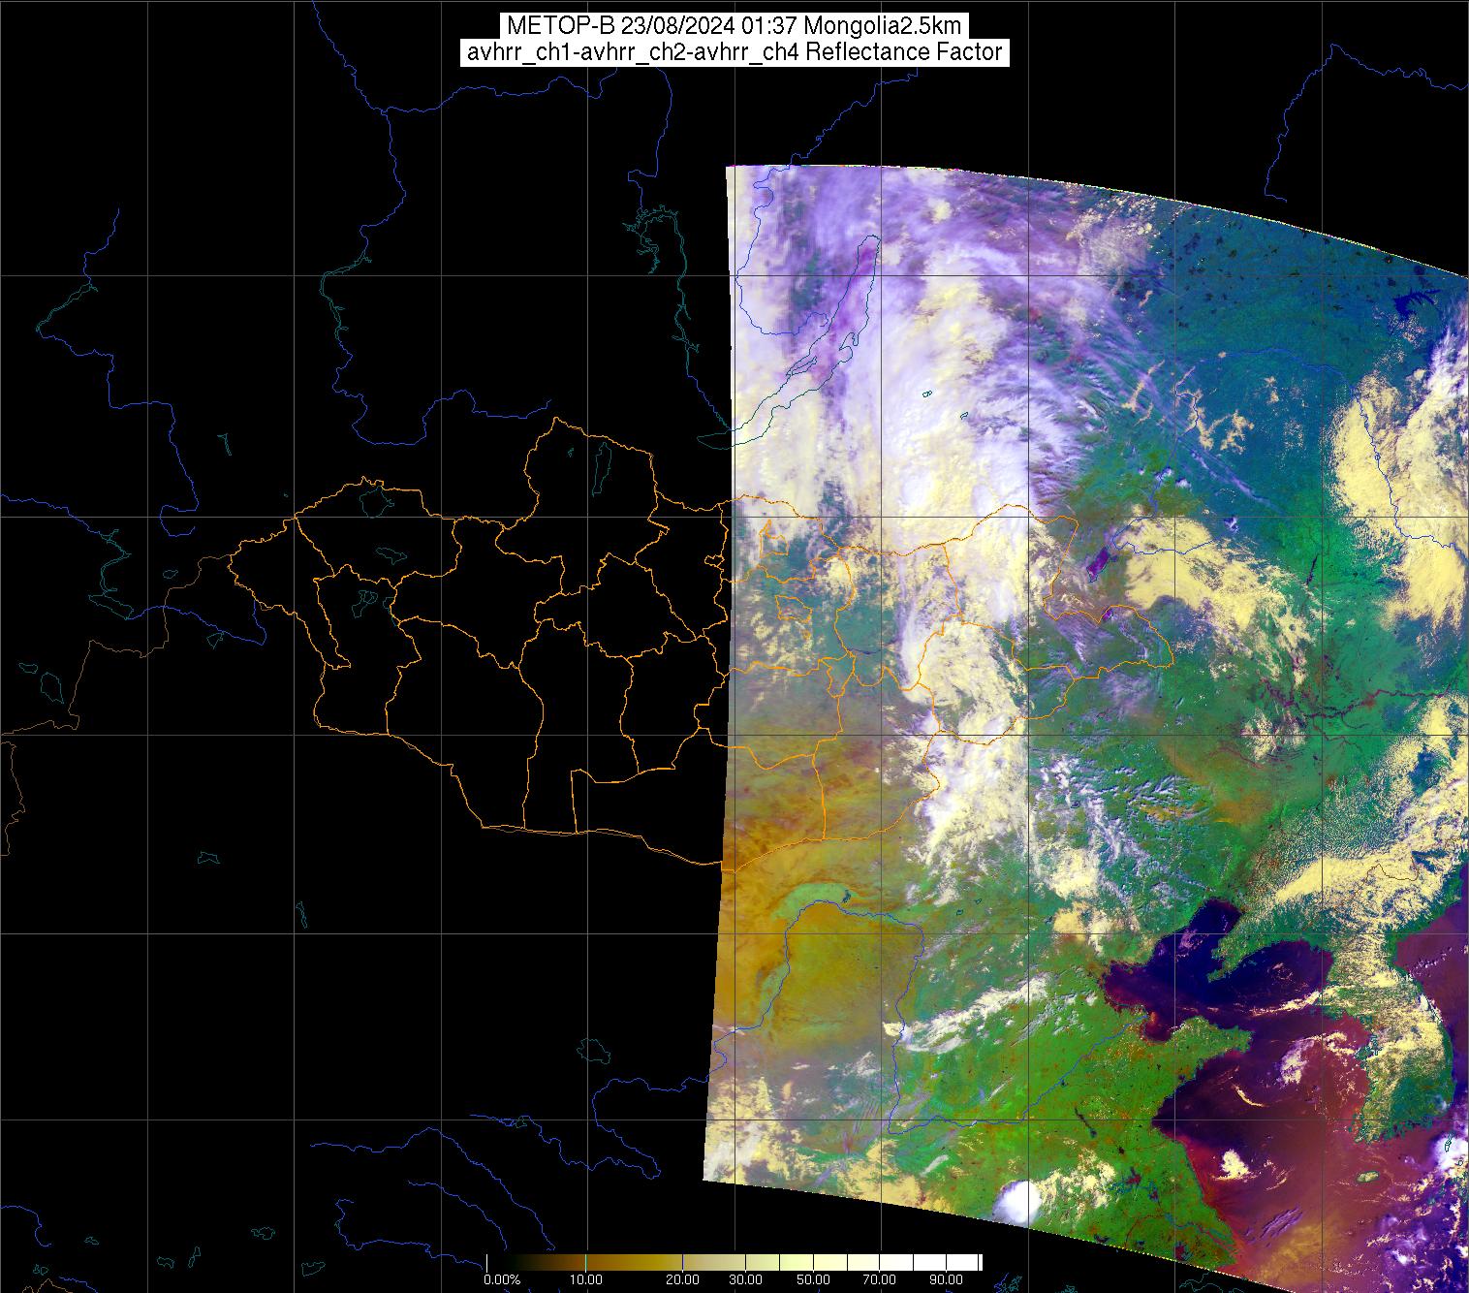Viewport: 1469px width, 1293px height.
Task: Click the '70.00' colorbar label
Action: pos(879,1279)
